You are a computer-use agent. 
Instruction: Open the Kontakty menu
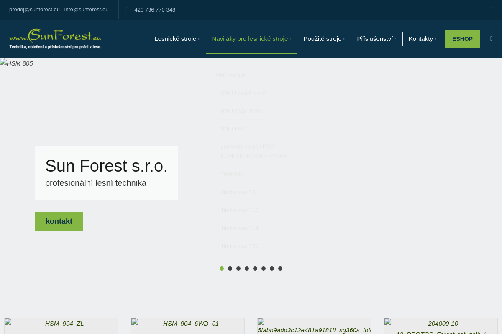[x=422, y=39]
